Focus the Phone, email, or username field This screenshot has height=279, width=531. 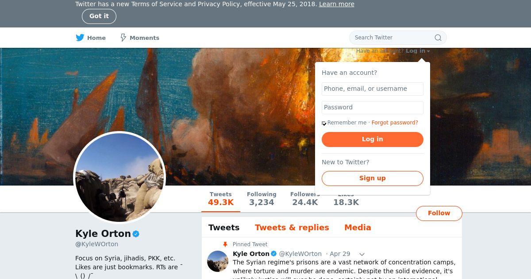[x=372, y=89]
